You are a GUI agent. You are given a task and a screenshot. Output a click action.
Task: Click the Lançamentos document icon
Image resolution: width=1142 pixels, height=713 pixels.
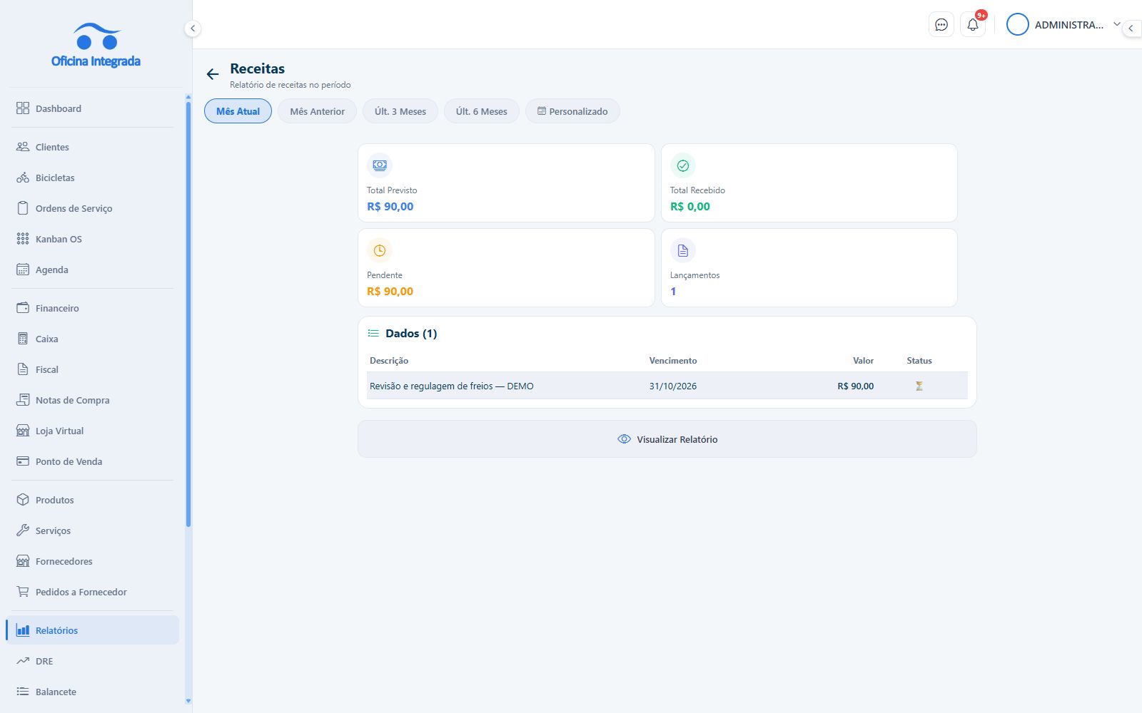[x=683, y=250]
